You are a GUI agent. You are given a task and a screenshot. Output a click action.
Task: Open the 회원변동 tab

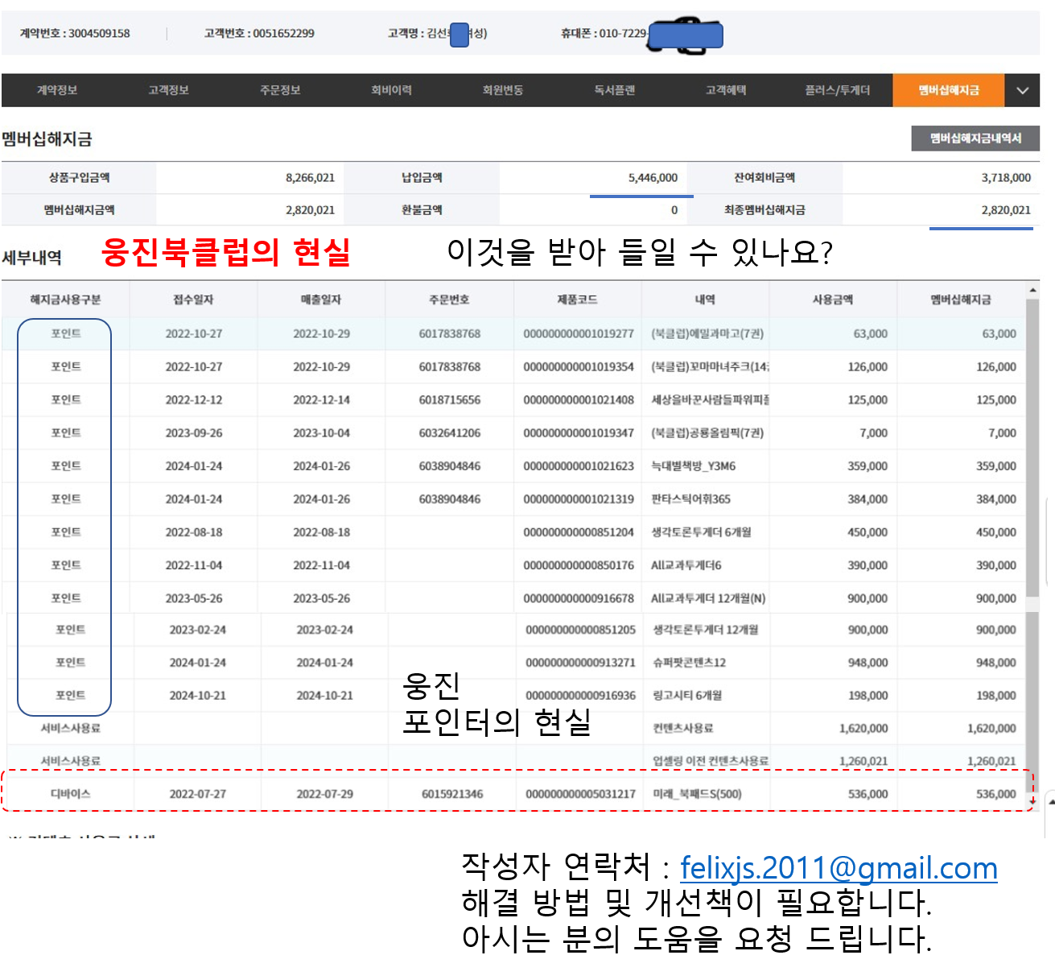(x=503, y=90)
